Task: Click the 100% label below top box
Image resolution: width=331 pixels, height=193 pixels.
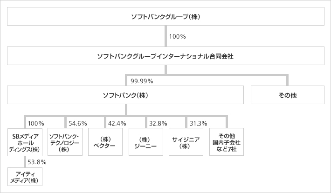Action: pyautogui.click(x=177, y=37)
